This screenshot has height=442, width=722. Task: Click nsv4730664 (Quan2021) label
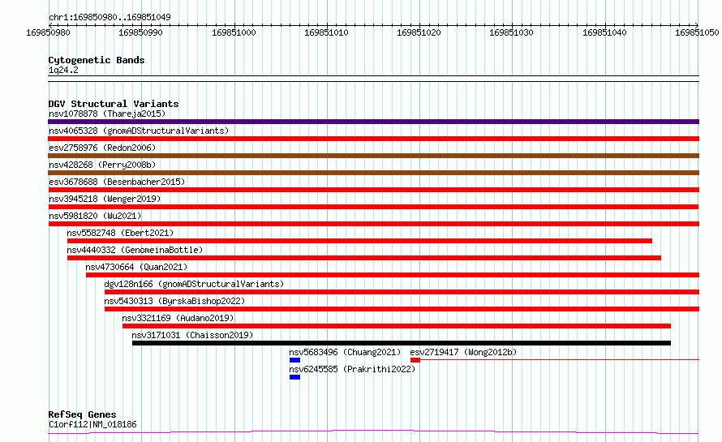136,267
